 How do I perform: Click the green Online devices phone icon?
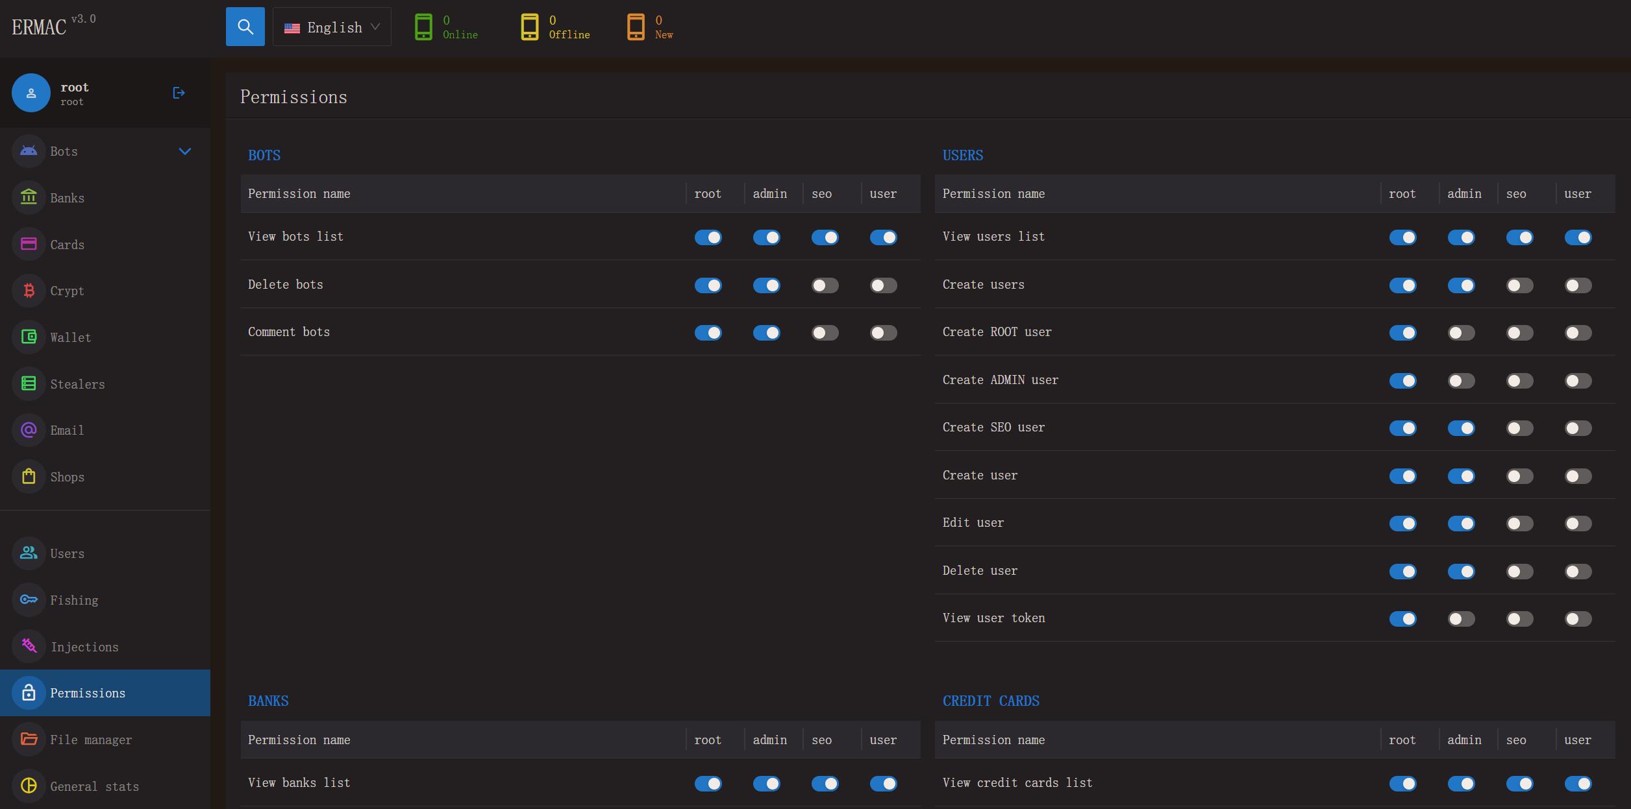423,27
